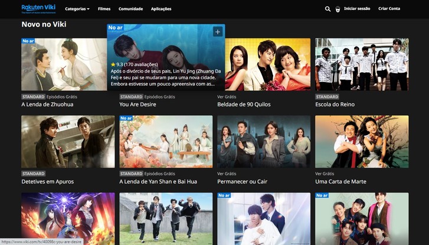
Task: Click the No ar badge on You Are Desire preview
Action: pyautogui.click(x=116, y=27)
